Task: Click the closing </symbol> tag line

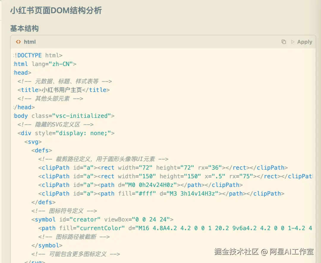Action: [47, 245]
